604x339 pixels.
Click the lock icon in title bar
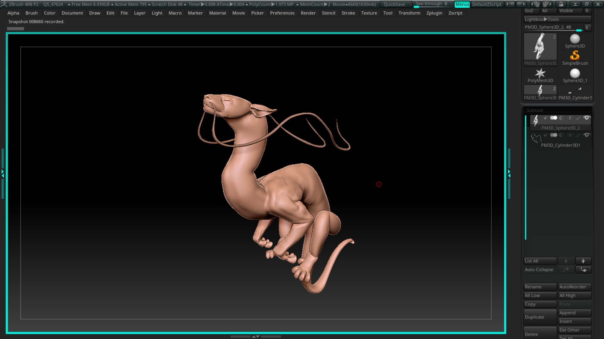[x=561, y=4]
